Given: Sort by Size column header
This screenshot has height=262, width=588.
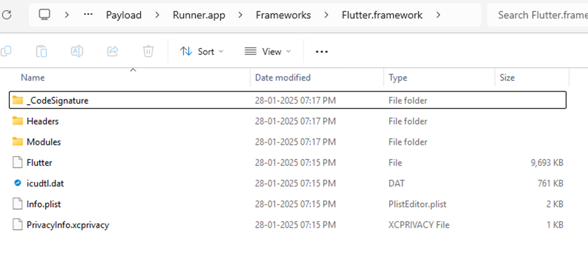Looking at the screenshot, I should [x=507, y=78].
